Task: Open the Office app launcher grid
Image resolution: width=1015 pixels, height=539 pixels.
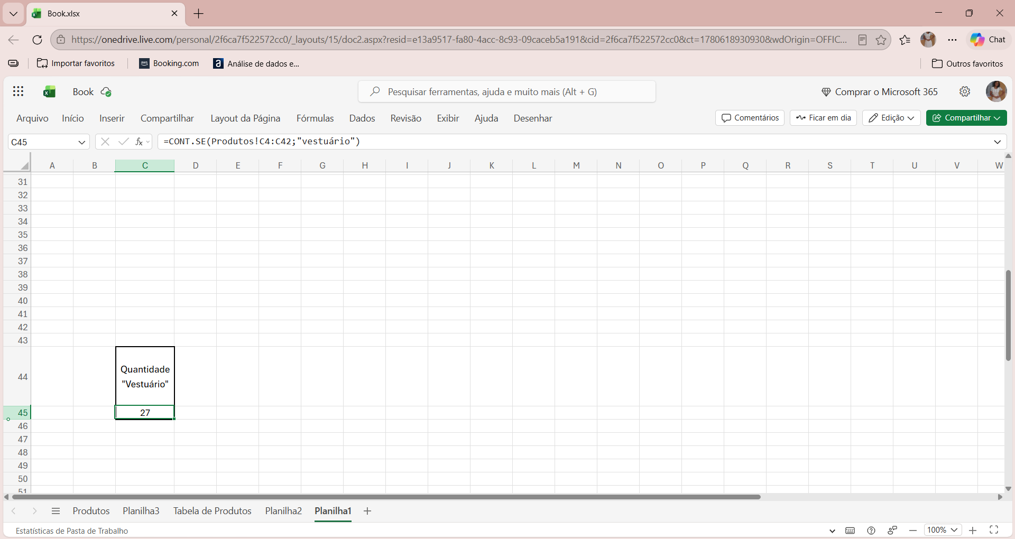Action: 19,91
